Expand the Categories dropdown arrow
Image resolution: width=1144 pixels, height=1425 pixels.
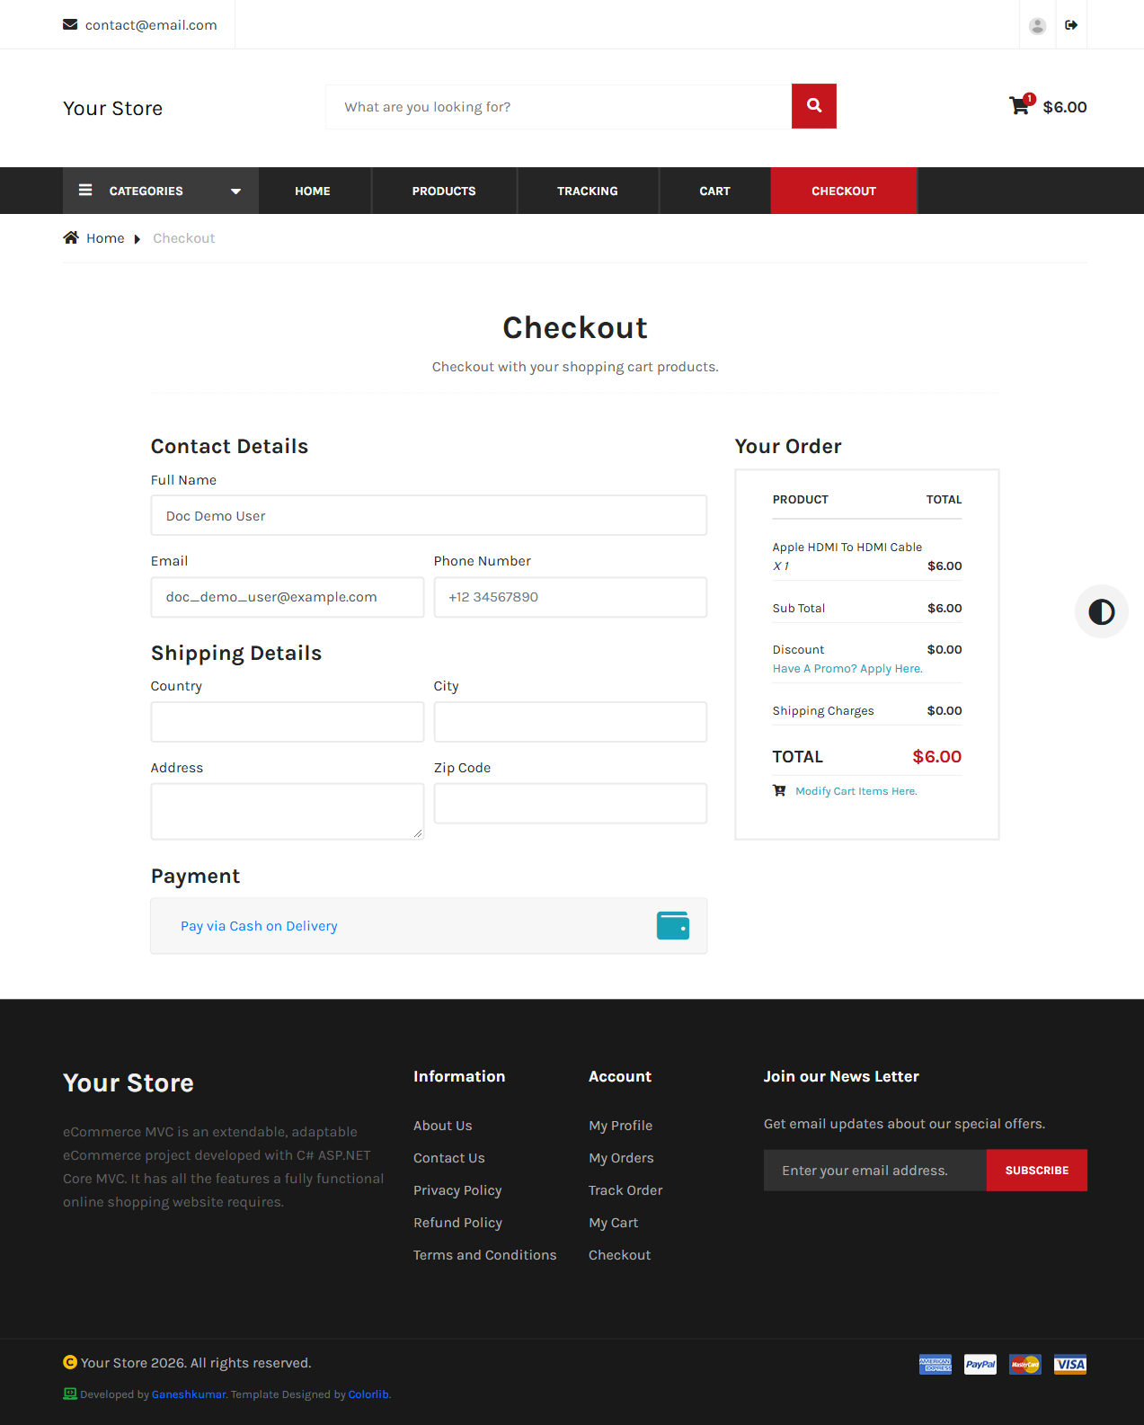(x=235, y=191)
